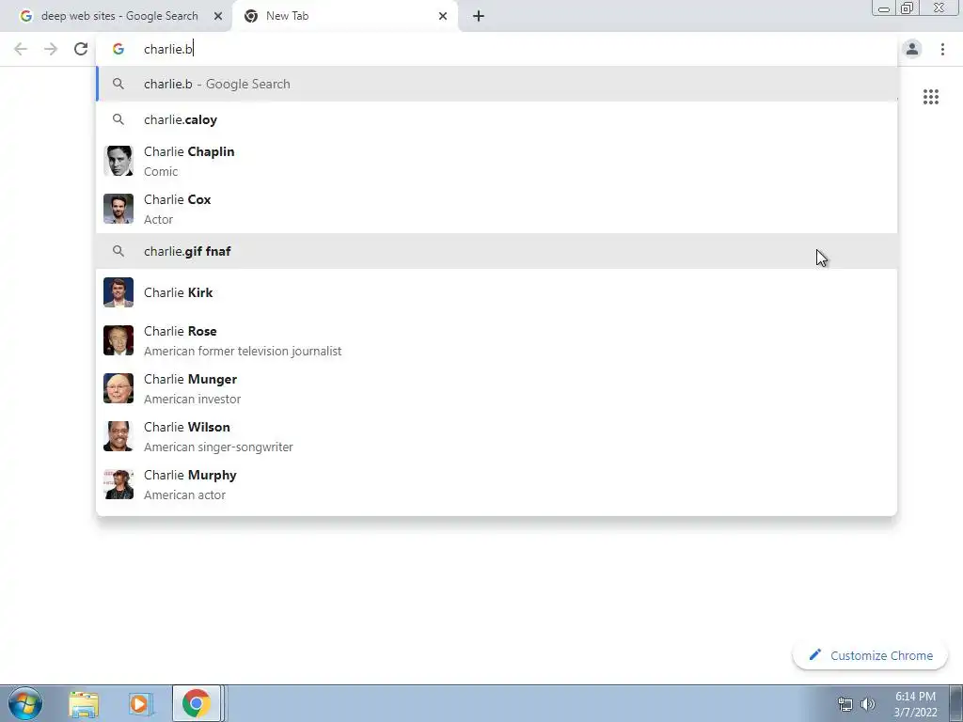Image resolution: width=963 pixels, height=722 pixels.
Task: Open the Chrome profile avatar menu
Action: [x=912, y=49]
